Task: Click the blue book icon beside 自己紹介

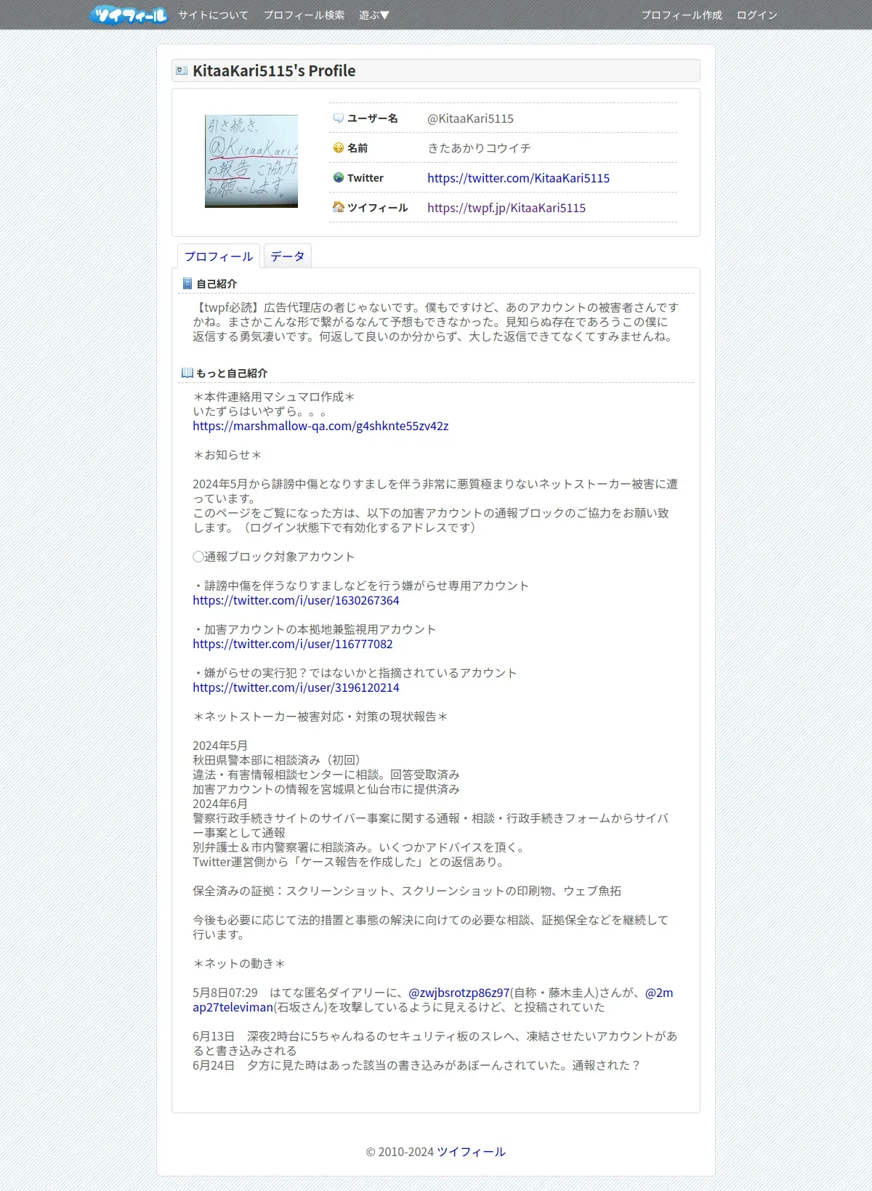Action: click(x=187, y=283)
